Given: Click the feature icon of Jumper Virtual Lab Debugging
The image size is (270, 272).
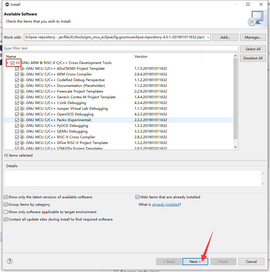Looking at the screenshot, I should [22, 109].
